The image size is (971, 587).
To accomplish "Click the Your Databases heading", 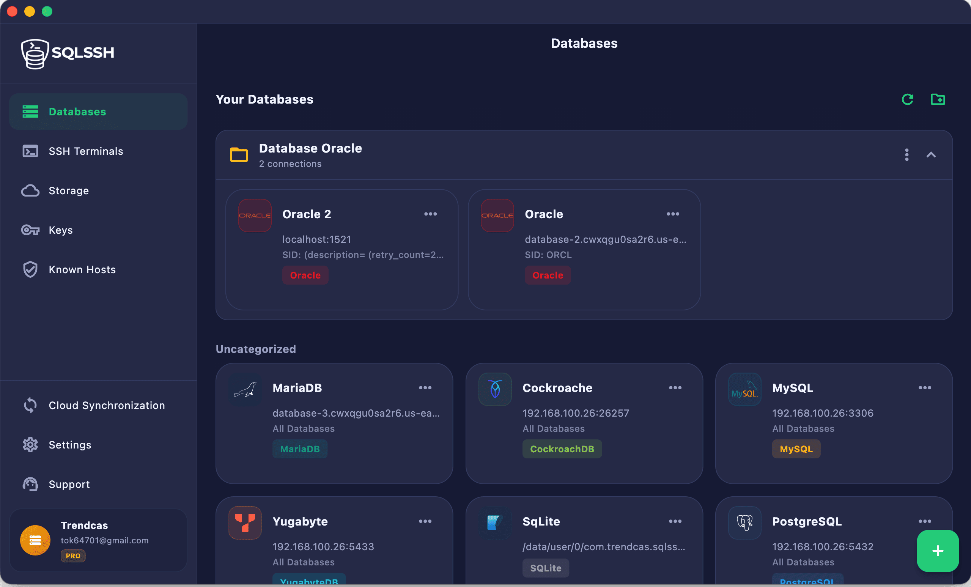I will 264,99.
